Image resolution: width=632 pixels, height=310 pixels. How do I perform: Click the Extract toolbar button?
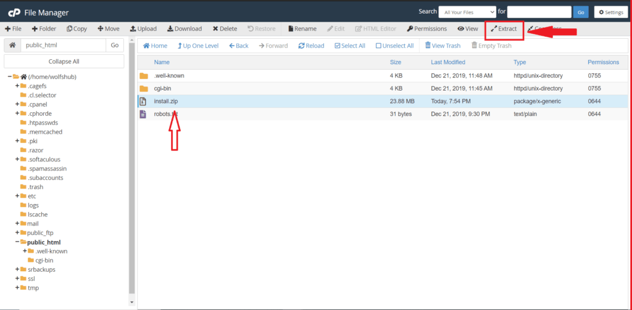(504, 29)
